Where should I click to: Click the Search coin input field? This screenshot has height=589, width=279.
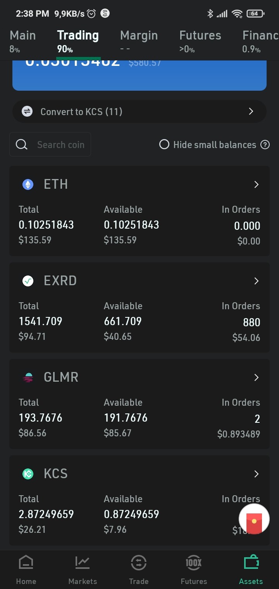(x=50, y=145)
